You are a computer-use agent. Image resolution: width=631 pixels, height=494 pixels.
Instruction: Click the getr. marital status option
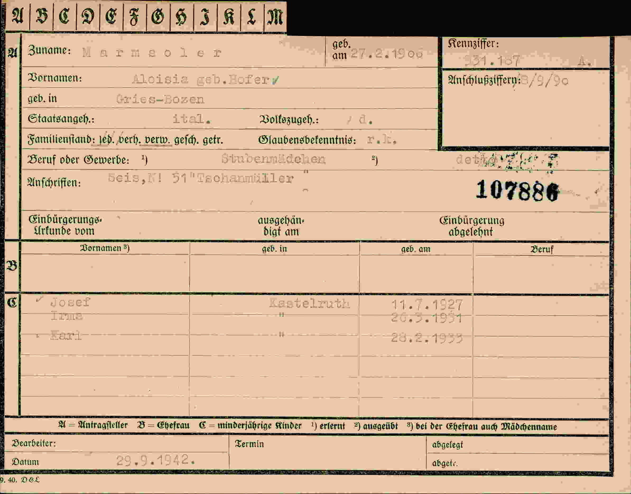pyautogui.click(x=213, y=140)
